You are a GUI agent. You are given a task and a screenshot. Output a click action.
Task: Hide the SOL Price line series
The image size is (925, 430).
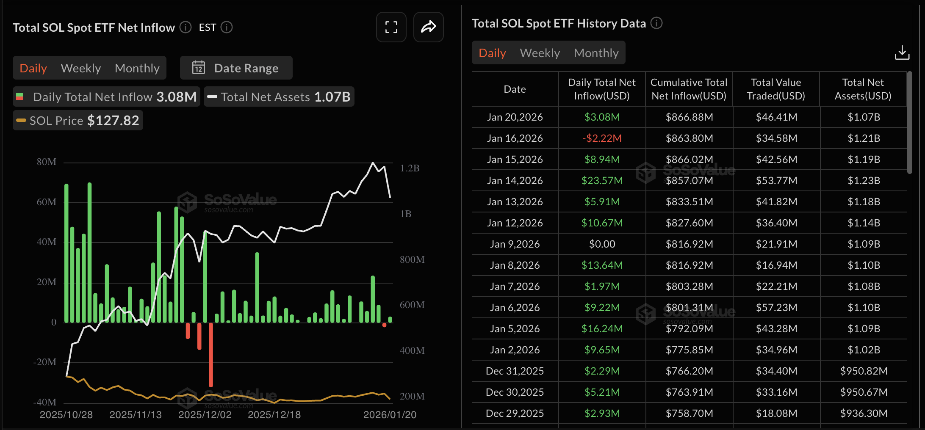coord(78,121)
